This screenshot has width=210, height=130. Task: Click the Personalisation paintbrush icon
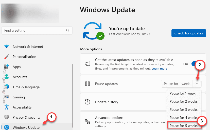click(x=7, y=56)
